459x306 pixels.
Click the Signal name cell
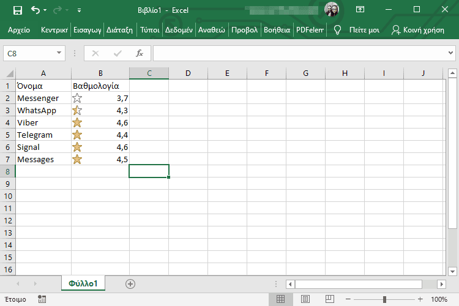click(43, 147)
